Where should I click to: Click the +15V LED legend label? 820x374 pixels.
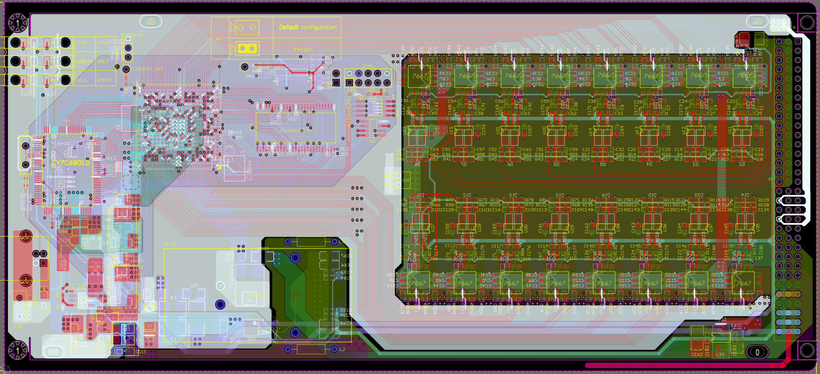(103, 42)
